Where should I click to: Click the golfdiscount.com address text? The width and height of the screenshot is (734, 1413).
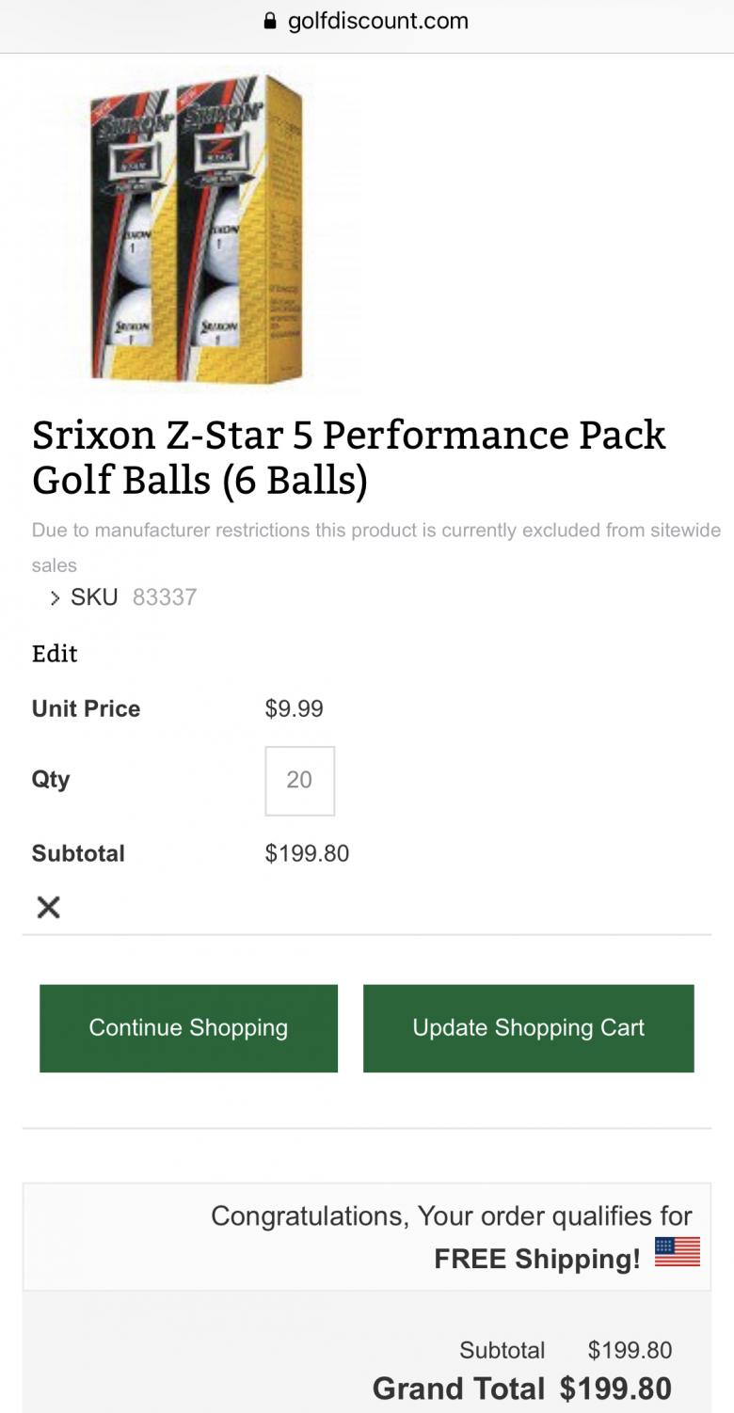(377, 22)
